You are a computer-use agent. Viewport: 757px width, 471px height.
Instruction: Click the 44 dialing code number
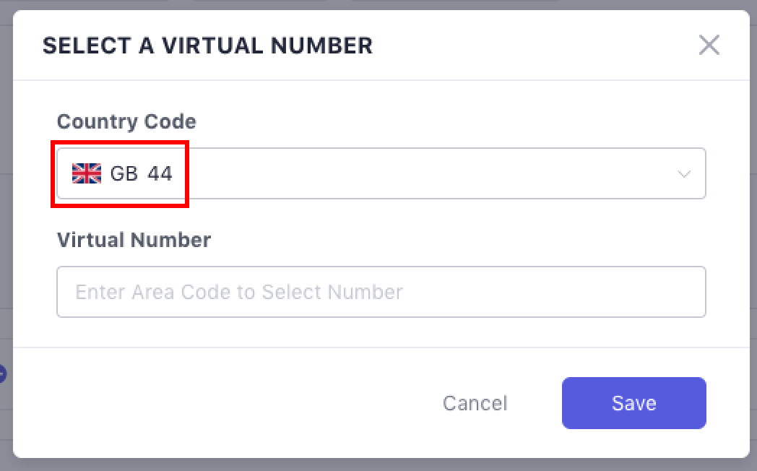160,173
